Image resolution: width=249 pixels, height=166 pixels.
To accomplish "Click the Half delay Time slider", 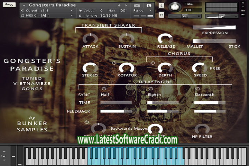I will tap(116, 103).
